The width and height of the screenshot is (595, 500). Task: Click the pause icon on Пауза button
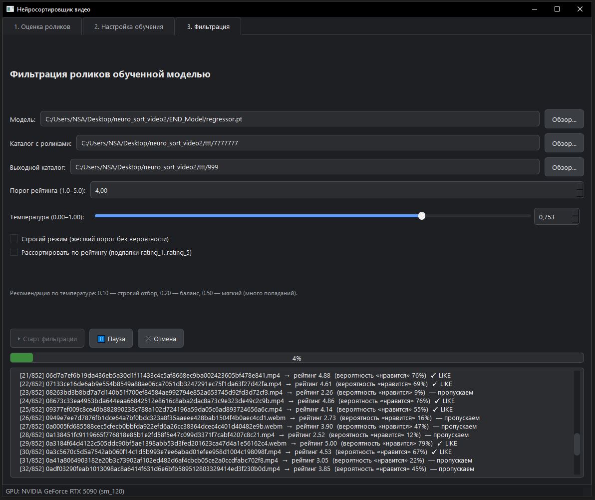(x=101, y=339)
